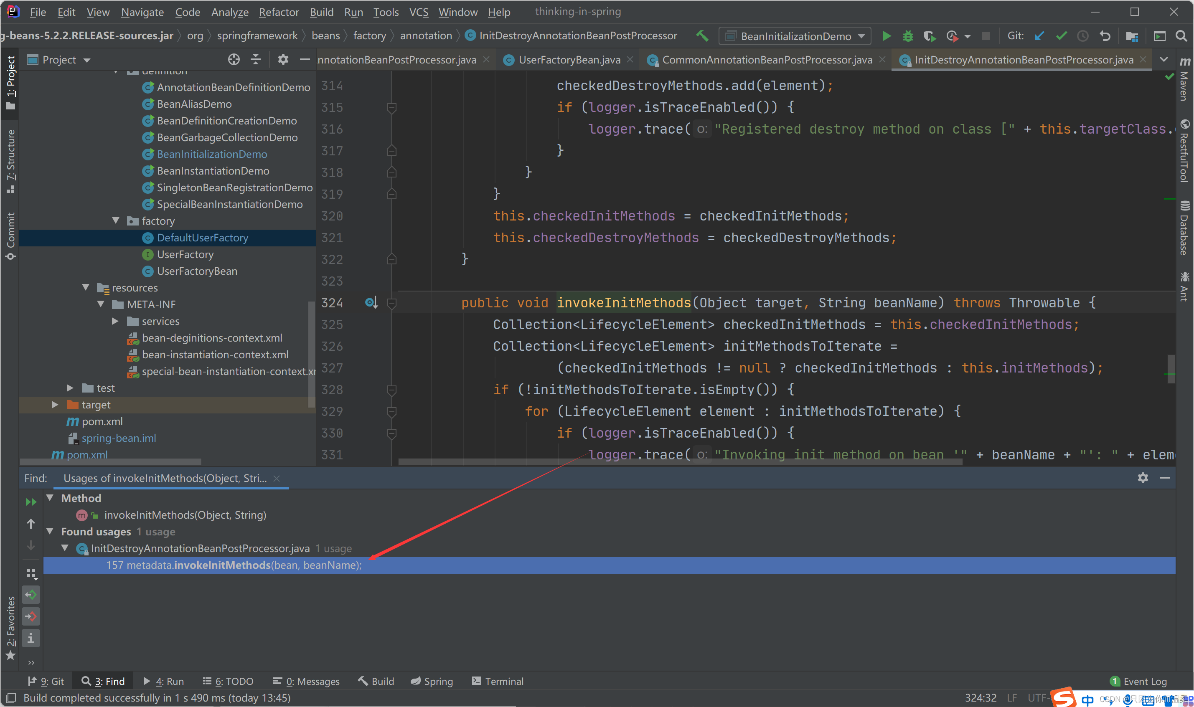Click the Git update project arrow

click(x=1039, y=36)
